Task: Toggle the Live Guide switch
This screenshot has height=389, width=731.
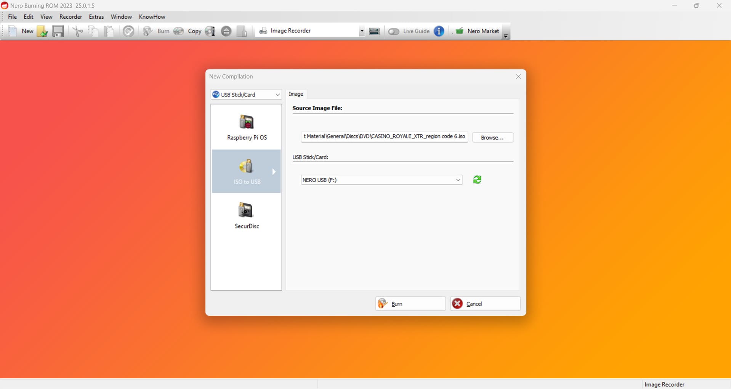Action: click(x=394, y=31)
